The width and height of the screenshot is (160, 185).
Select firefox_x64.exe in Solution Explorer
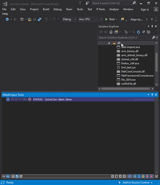[x=130, y=63]
